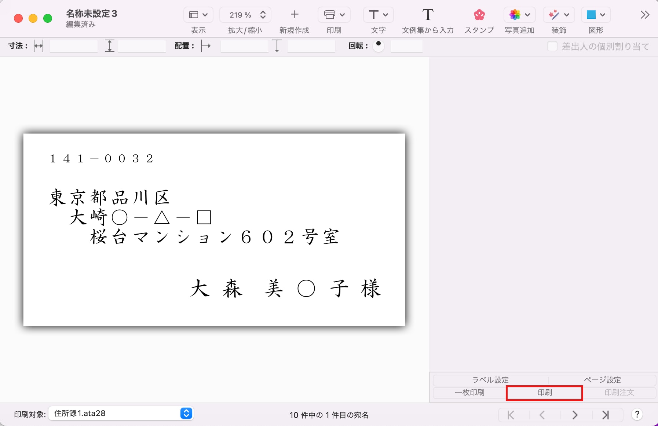Click the green full-screen window button
The height and width of the screenshot is (426, 658).
pos(48,18)
